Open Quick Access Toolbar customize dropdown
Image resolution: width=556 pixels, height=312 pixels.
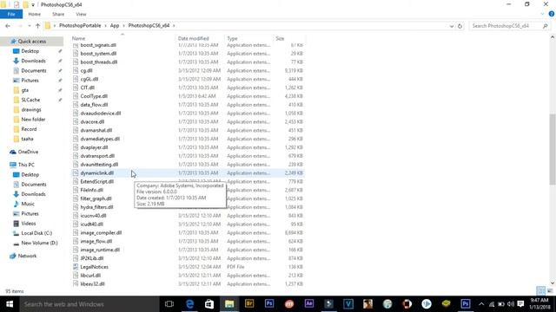33,4
